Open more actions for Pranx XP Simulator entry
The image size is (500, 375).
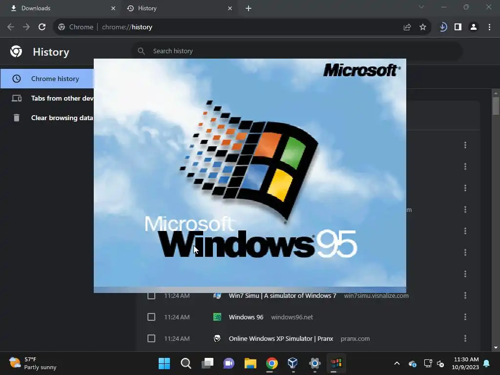click(x=465, y=338)
